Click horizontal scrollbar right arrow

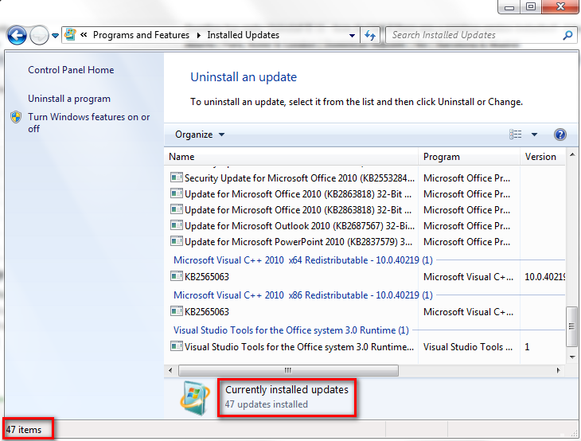pyautogui.click(x=559, y=370)
